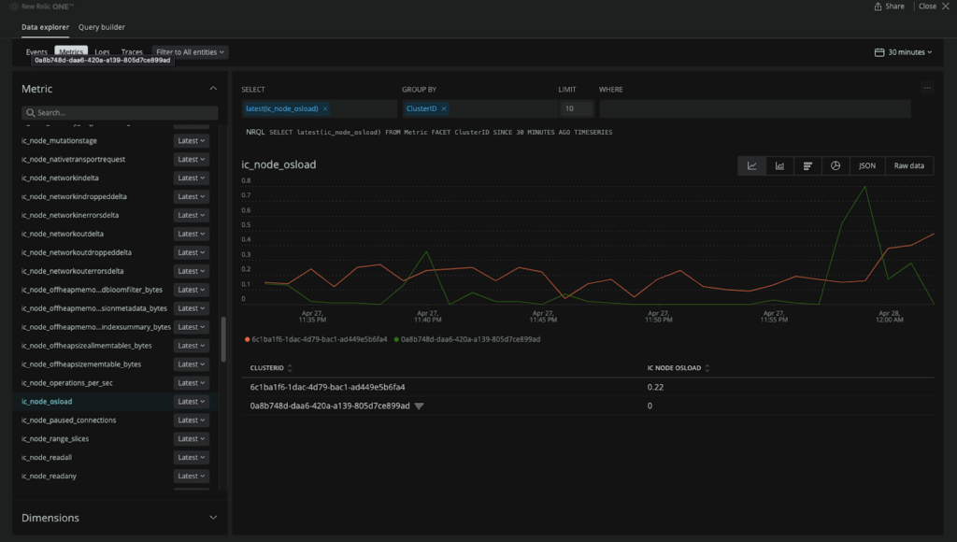
Task: Switch to the Query builder tab
Action: (x=102, y=27)
